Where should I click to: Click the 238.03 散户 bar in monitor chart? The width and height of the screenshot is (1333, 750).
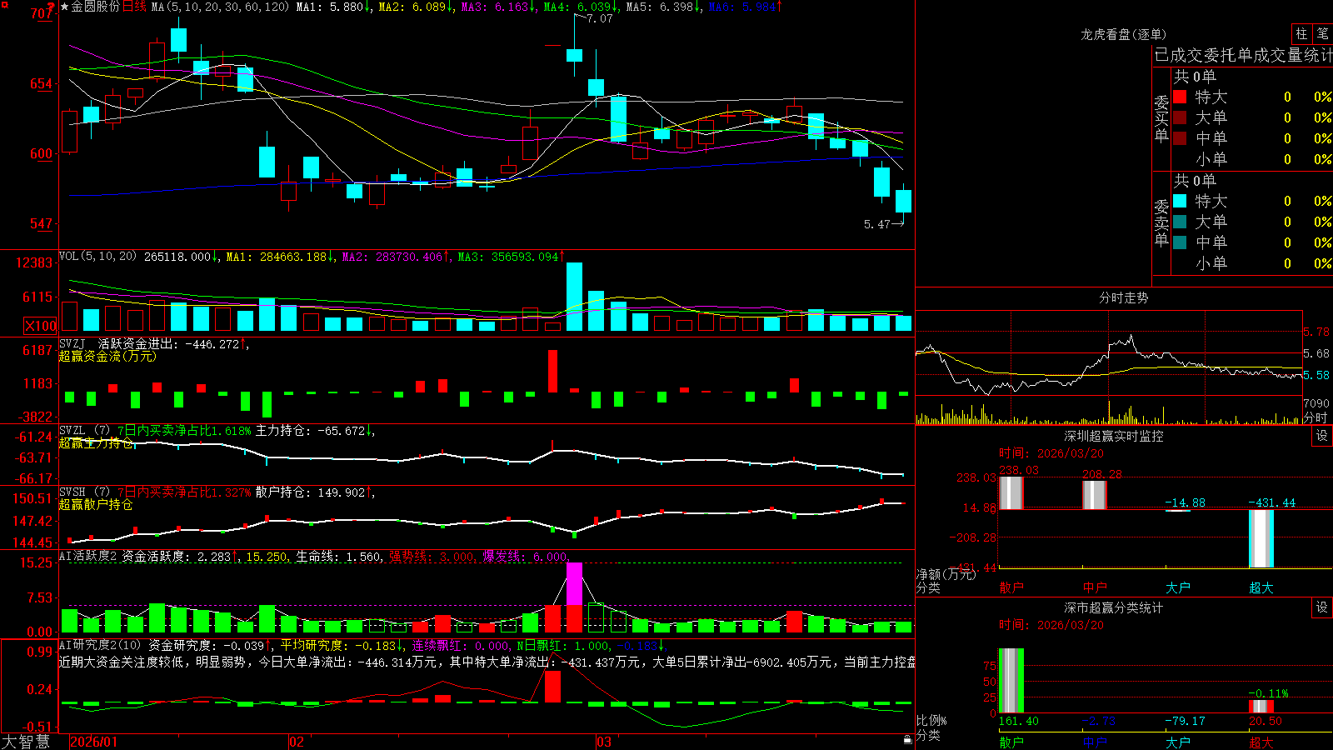click(x=1011, y=493)
